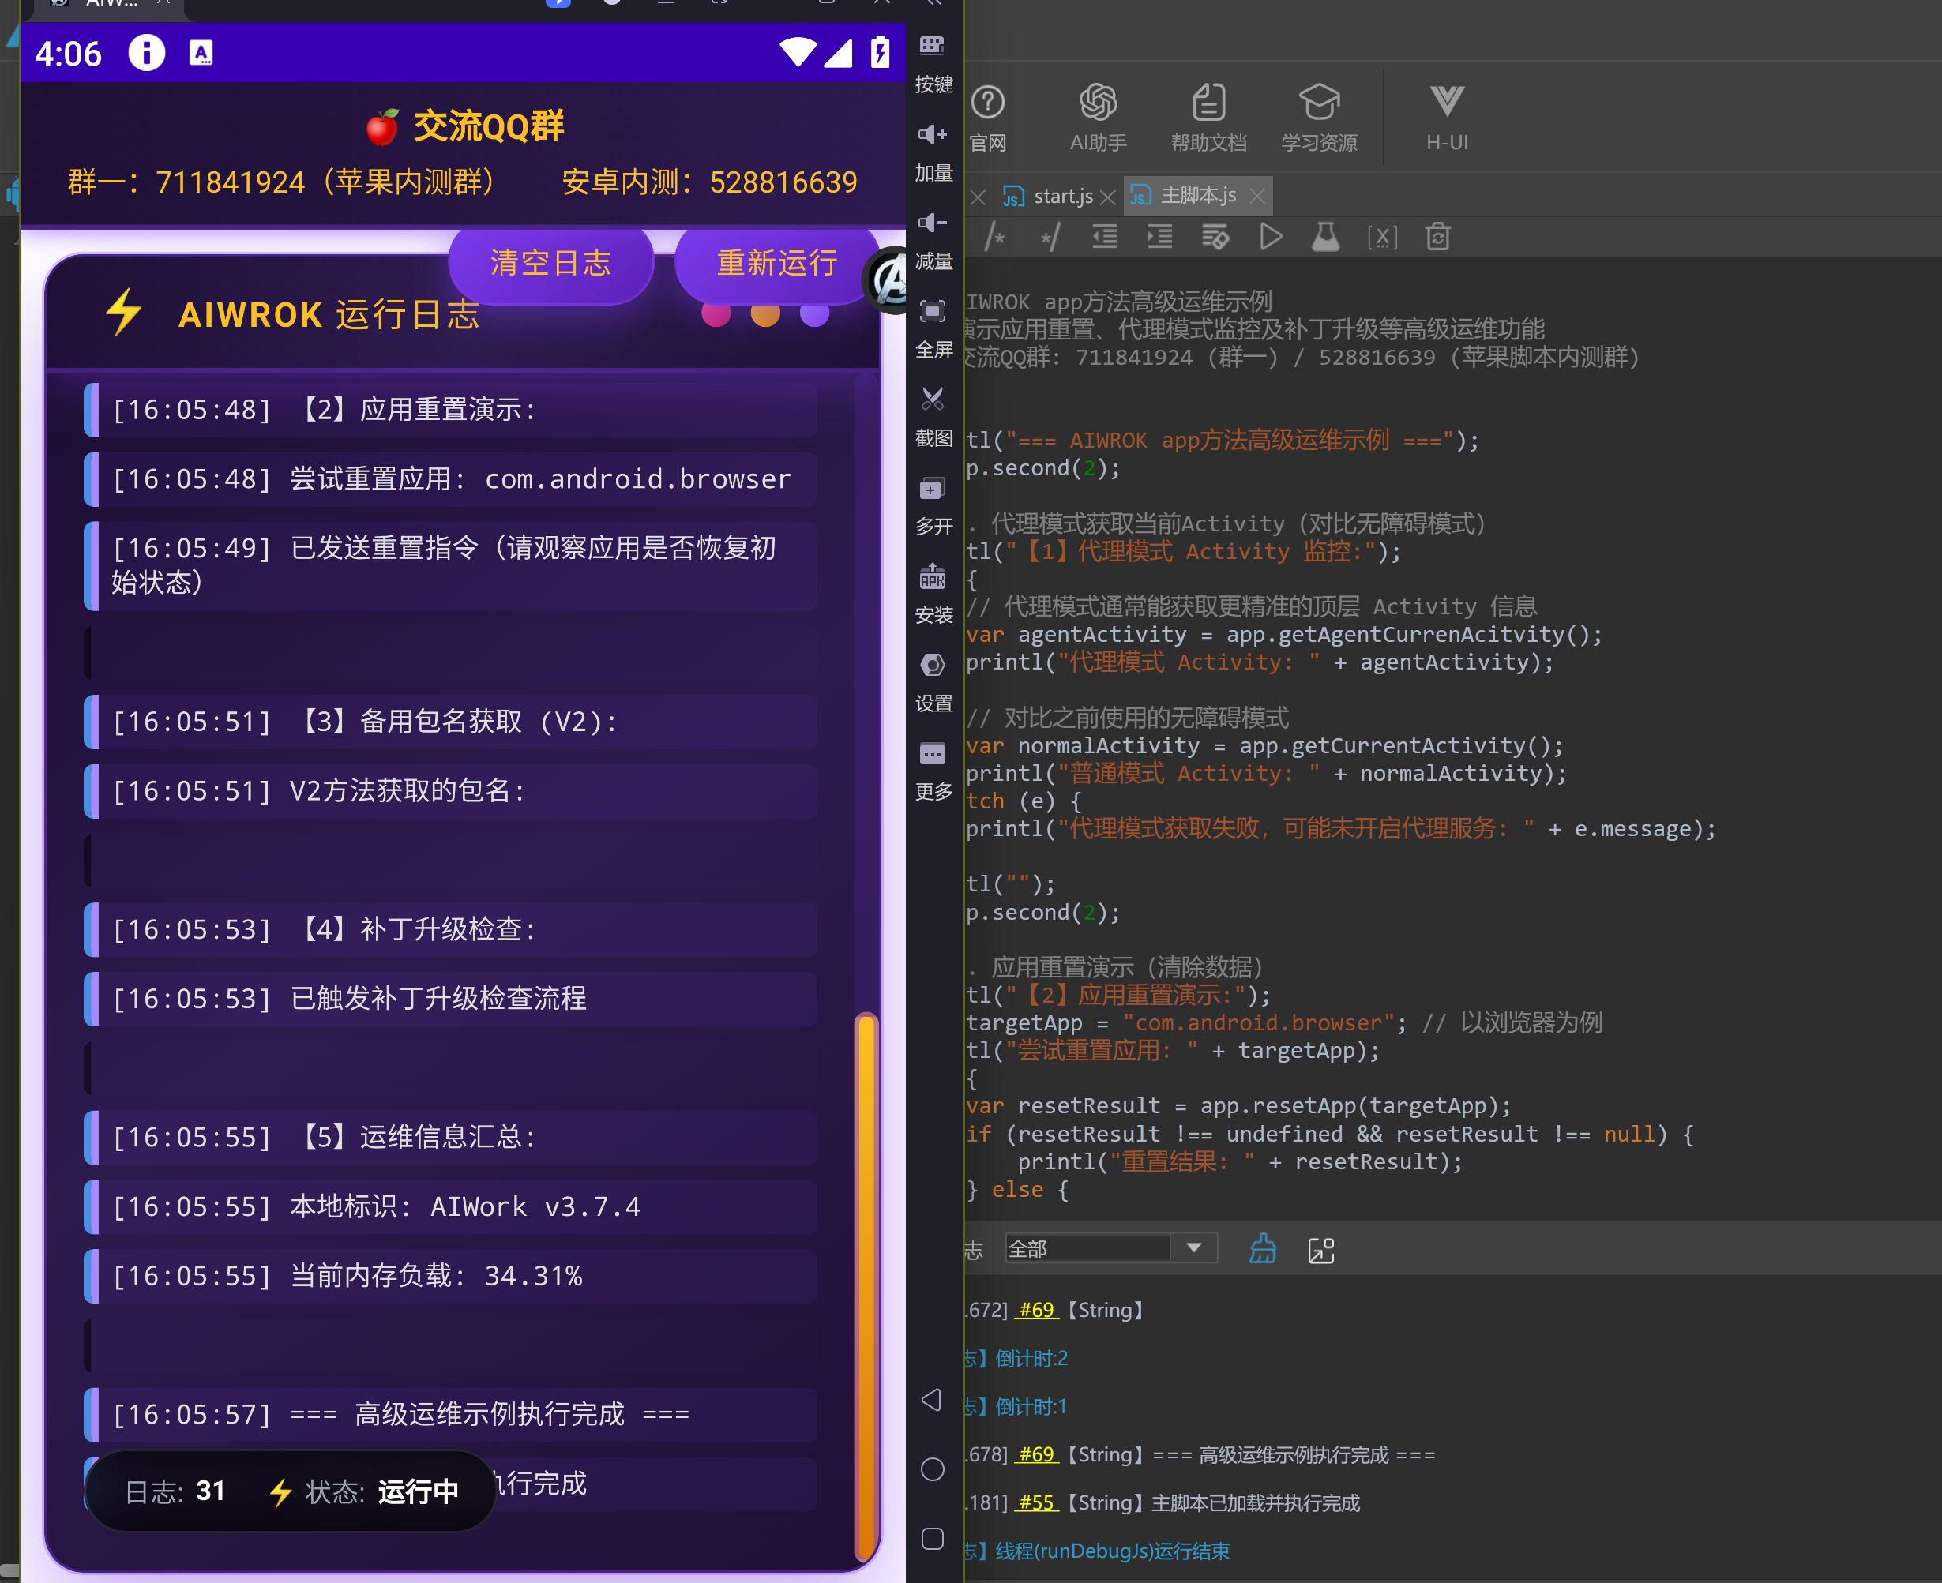
Task: Tap the Android back triangle button
Action: click(931, 1400)
